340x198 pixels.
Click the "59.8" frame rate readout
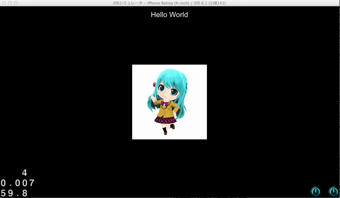(14, 193)
